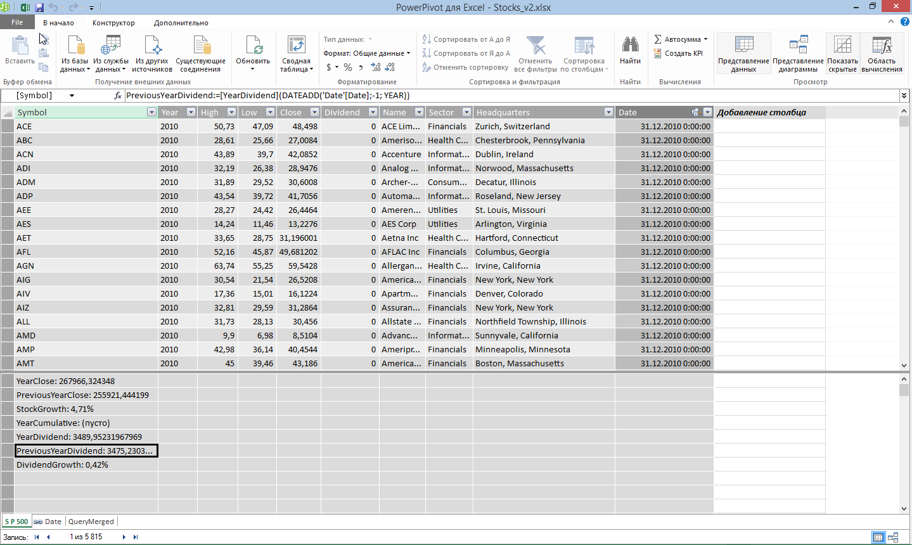Switch to the Конструктор ribbon tab
The height and width of the screenshot is (545, 912).
point(113,23)
